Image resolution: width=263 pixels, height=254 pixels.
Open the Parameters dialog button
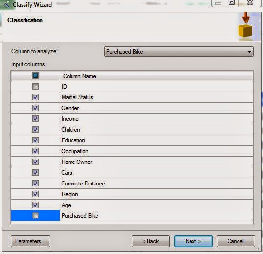[30, 241]
